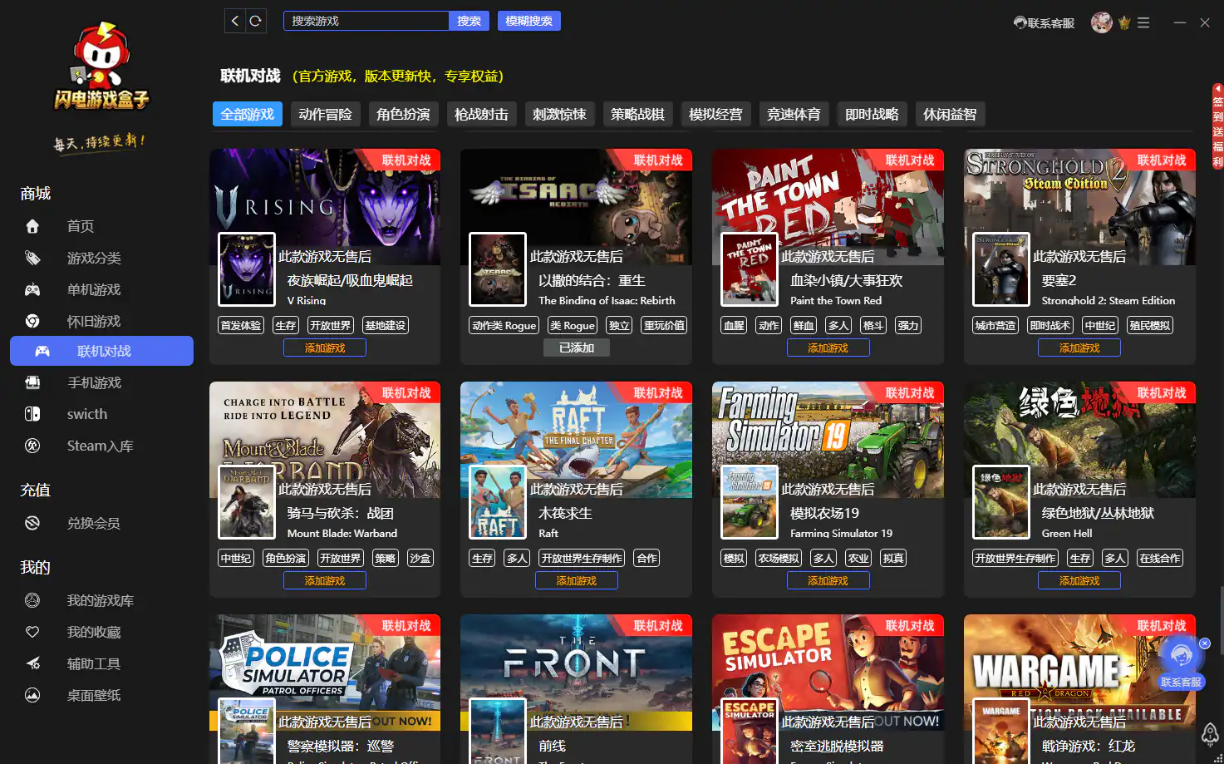Add Farming Simulator 19 game
This screenshot has height=764, width=1224.
tap(828, 580)
